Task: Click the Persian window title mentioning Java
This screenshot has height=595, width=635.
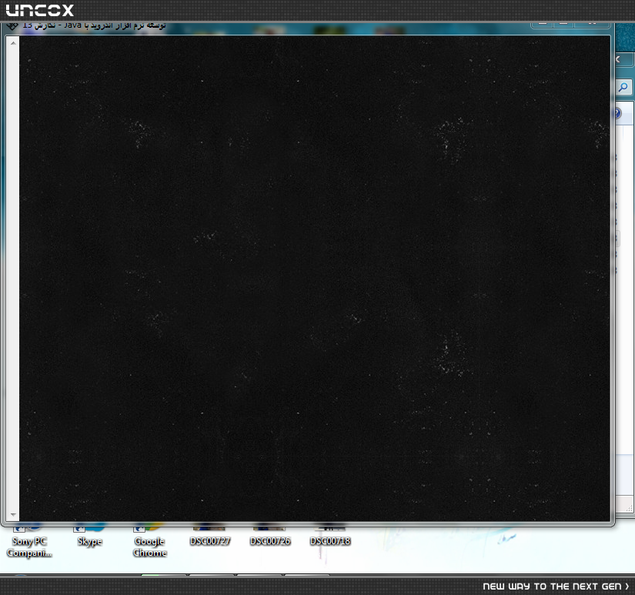Action: [x=95, y=25]
